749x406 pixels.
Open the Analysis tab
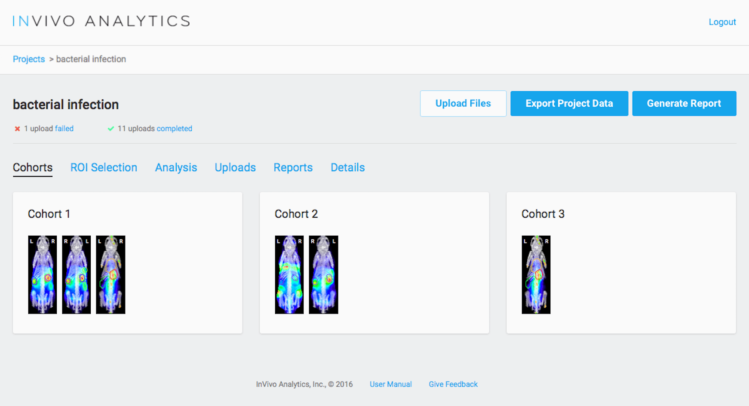click(x=176, y=167)
